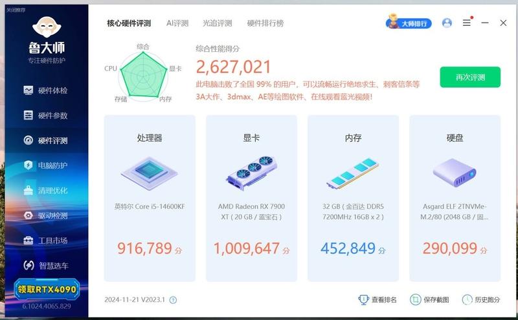Image resolution: width=518 pixels, height=320 pixels.
Task: Click the date 2024-11-21 V2023.1 text
Action: pyautogui.click(x=135, y=299)
